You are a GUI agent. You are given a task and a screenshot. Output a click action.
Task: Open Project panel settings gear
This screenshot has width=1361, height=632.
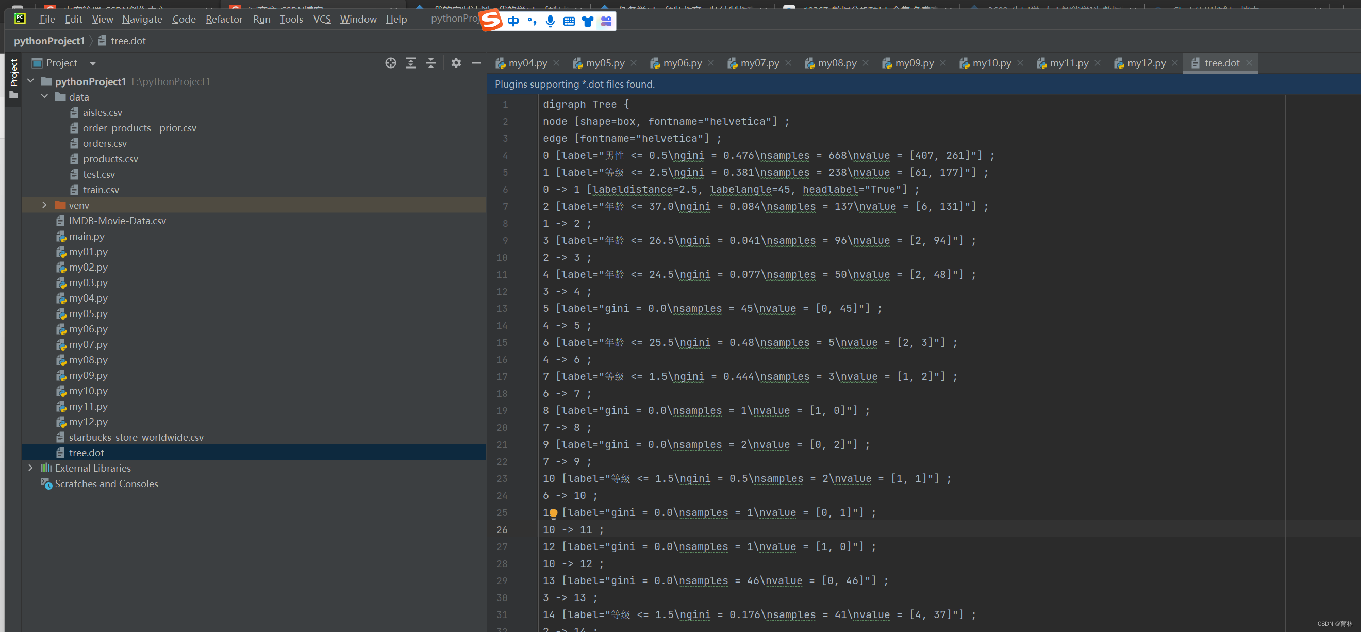coord(456,63)
